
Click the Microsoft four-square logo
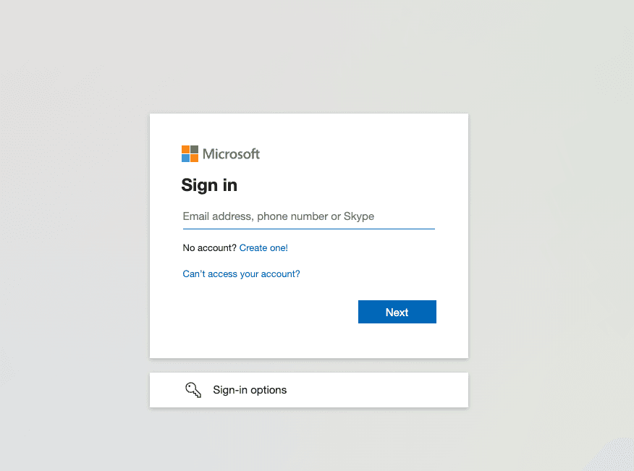tap(190, 153)
